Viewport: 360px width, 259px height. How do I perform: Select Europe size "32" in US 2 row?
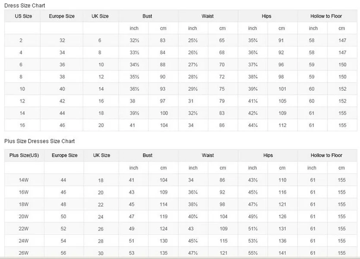click(x=62, y=40)
